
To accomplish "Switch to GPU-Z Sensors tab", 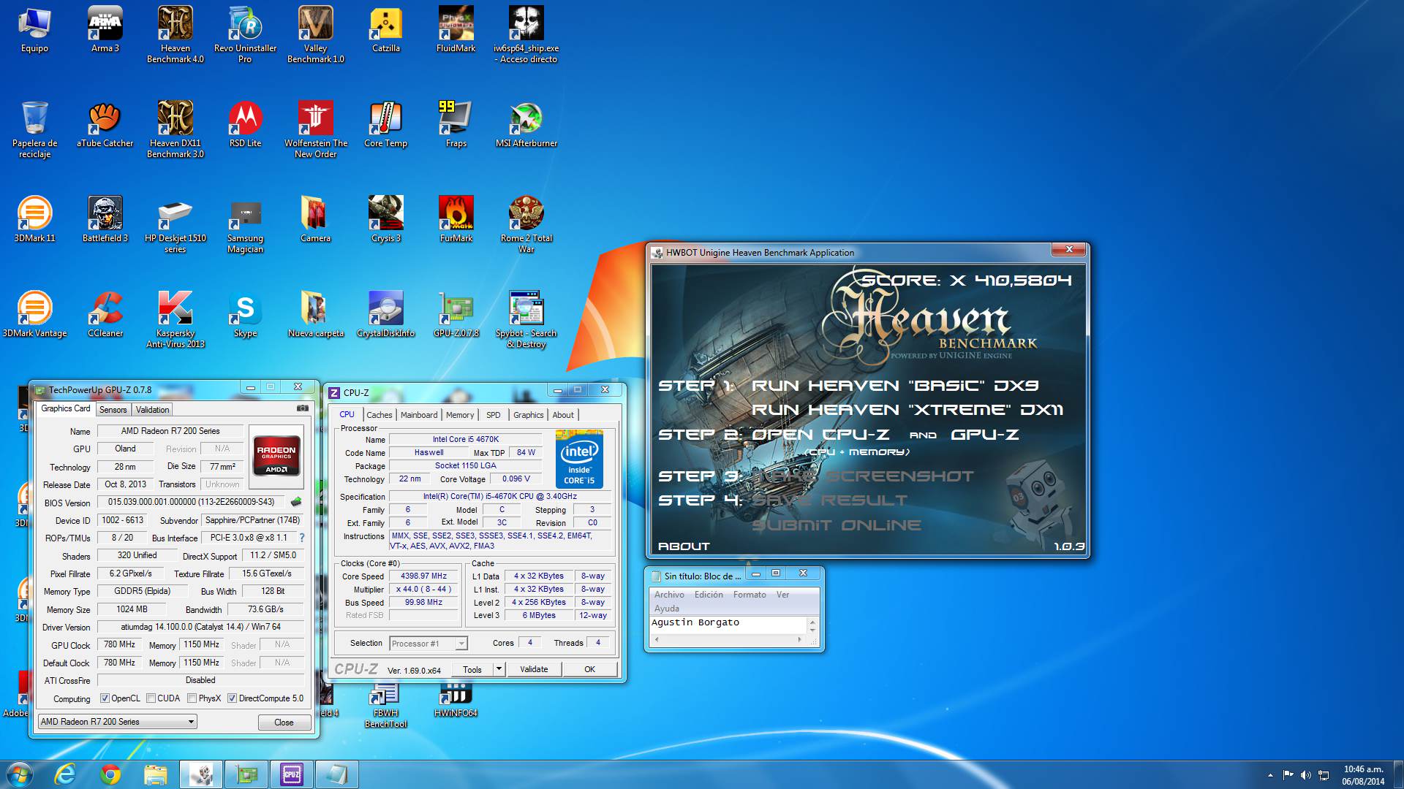I will (113, 410).
